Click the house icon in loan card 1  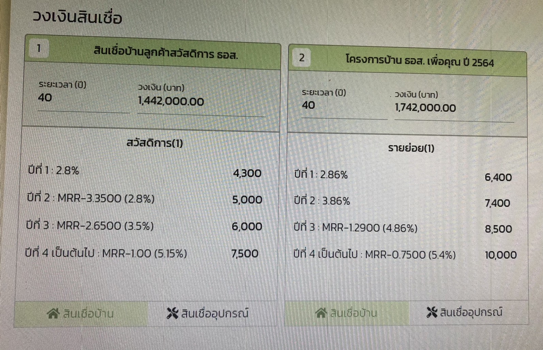pos(53,313)
